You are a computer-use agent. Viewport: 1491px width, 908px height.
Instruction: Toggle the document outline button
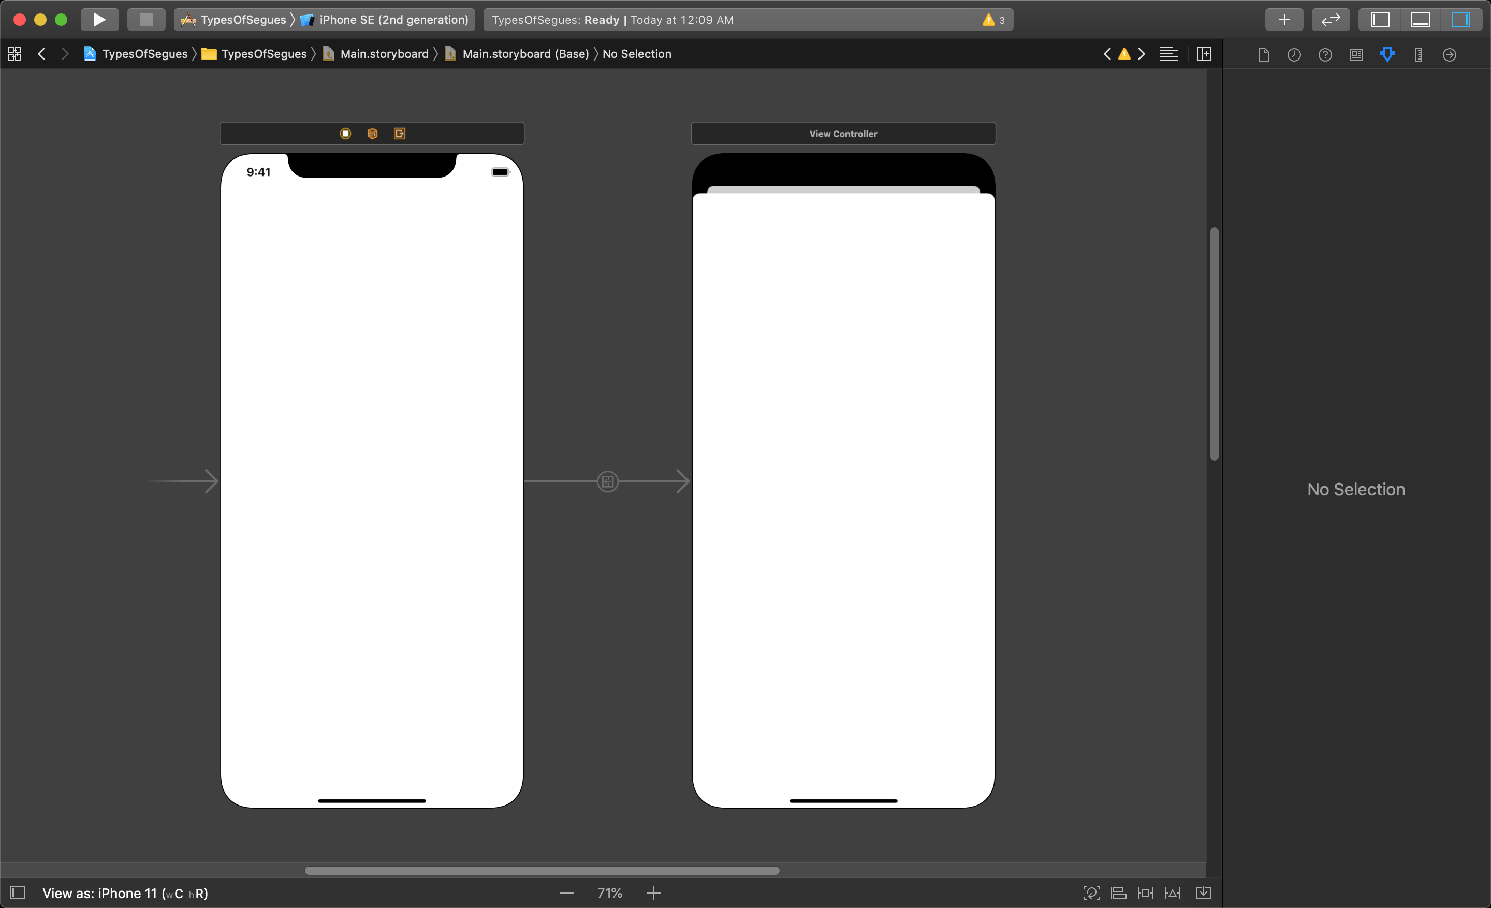pyautogui.click(x=18, y=892)
